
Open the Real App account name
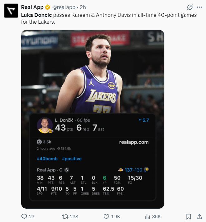pos(32,7)
